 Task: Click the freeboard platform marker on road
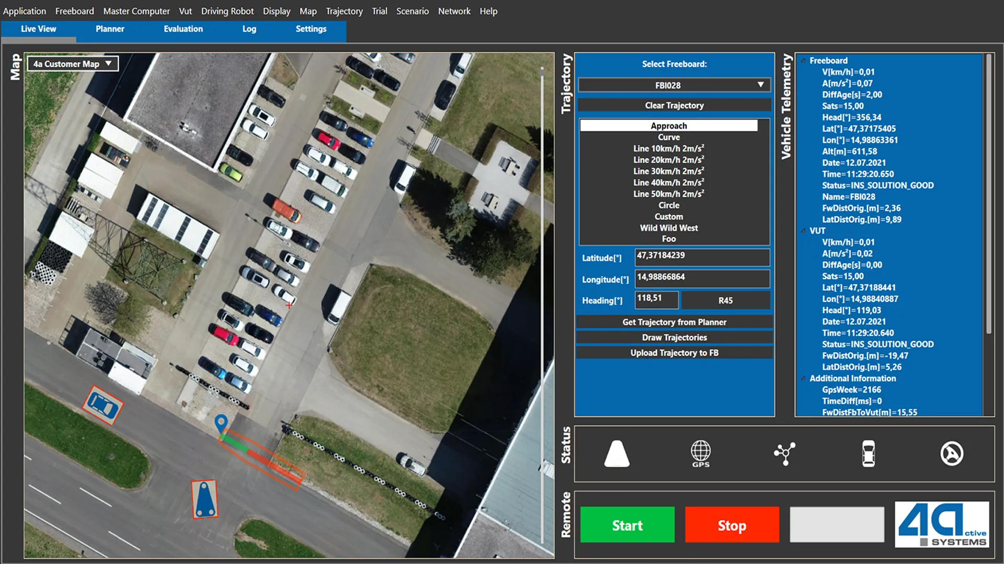coord(204,499)
